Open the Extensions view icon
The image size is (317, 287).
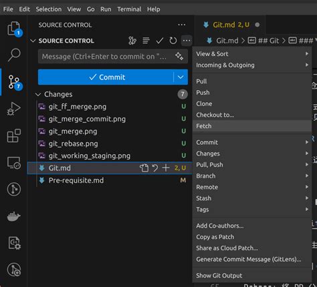click(14, 135)
